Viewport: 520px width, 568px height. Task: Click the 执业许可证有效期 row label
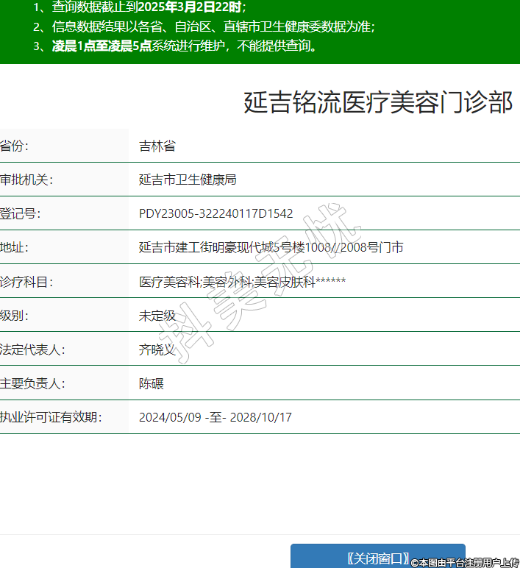pos(50,417)
